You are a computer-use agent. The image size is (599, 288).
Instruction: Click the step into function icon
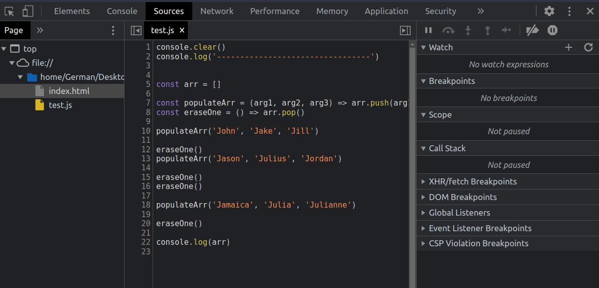pos(468,31)
